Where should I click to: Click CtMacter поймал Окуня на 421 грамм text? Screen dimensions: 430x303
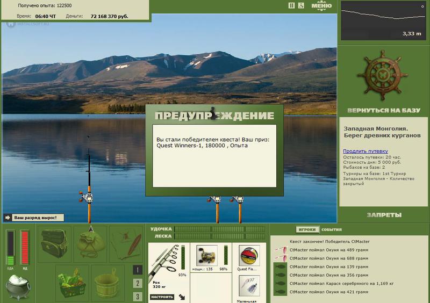[329, 292]
